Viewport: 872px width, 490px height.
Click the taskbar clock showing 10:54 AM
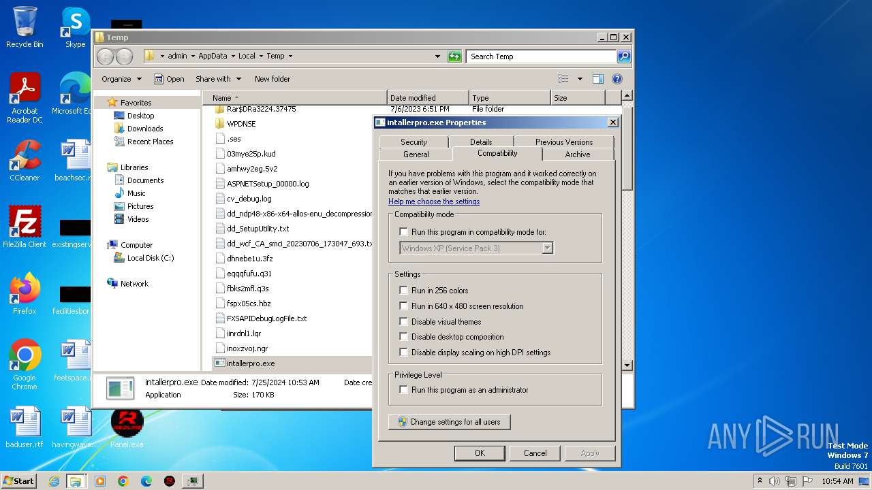[x=837, y=481]
